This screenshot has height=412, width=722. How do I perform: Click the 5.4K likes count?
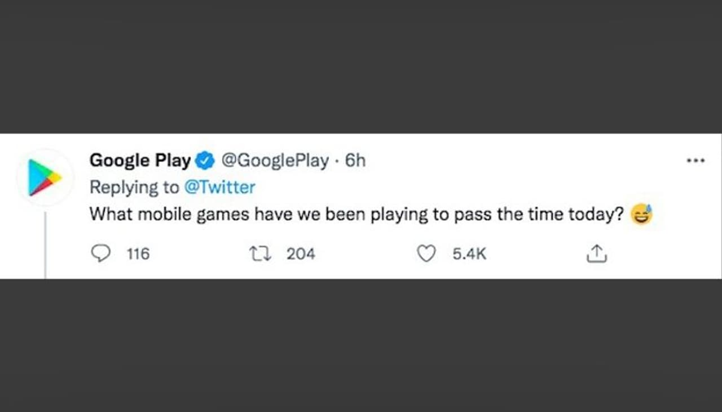(469, 254)
